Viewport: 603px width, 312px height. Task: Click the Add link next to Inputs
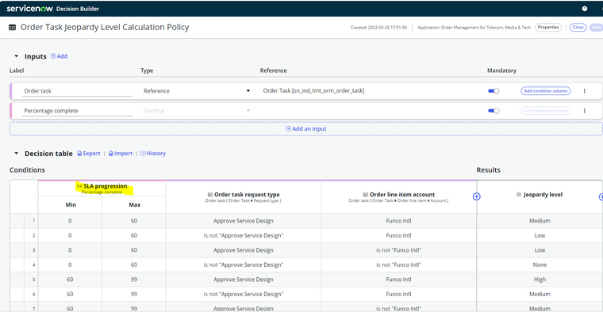pyautogui.click(x=60, y=56)
